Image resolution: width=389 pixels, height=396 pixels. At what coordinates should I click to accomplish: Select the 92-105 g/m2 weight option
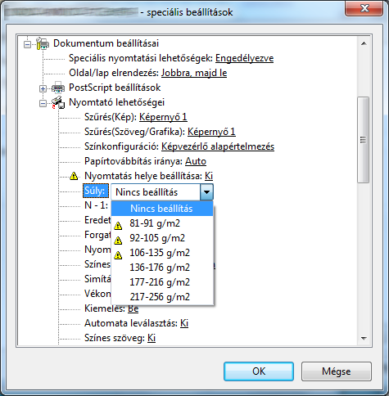click(x=162, y=238)
